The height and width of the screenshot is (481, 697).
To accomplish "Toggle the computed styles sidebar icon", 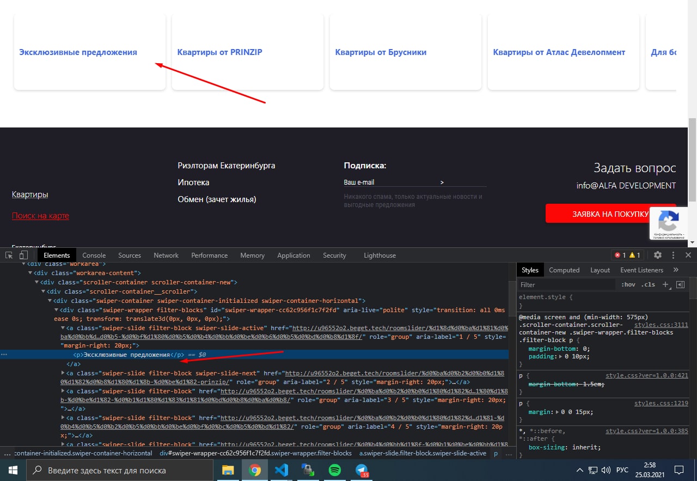I will click(x=680, y=284).
